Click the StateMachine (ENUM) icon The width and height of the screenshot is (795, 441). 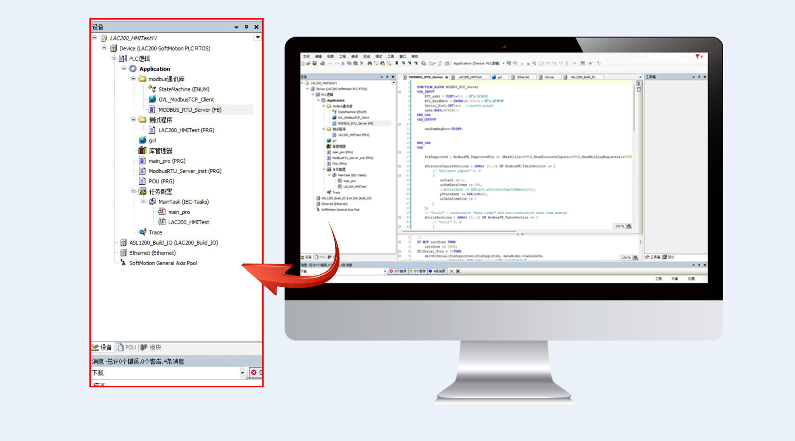click(152, 89)
